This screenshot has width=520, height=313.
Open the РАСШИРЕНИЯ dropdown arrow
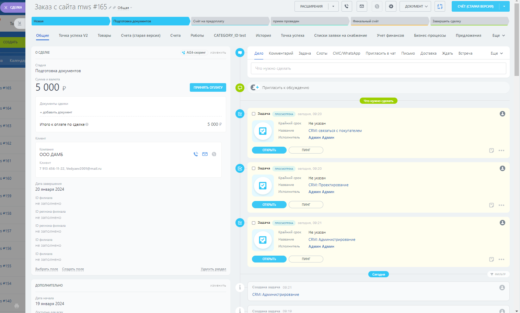pos(333,7)
